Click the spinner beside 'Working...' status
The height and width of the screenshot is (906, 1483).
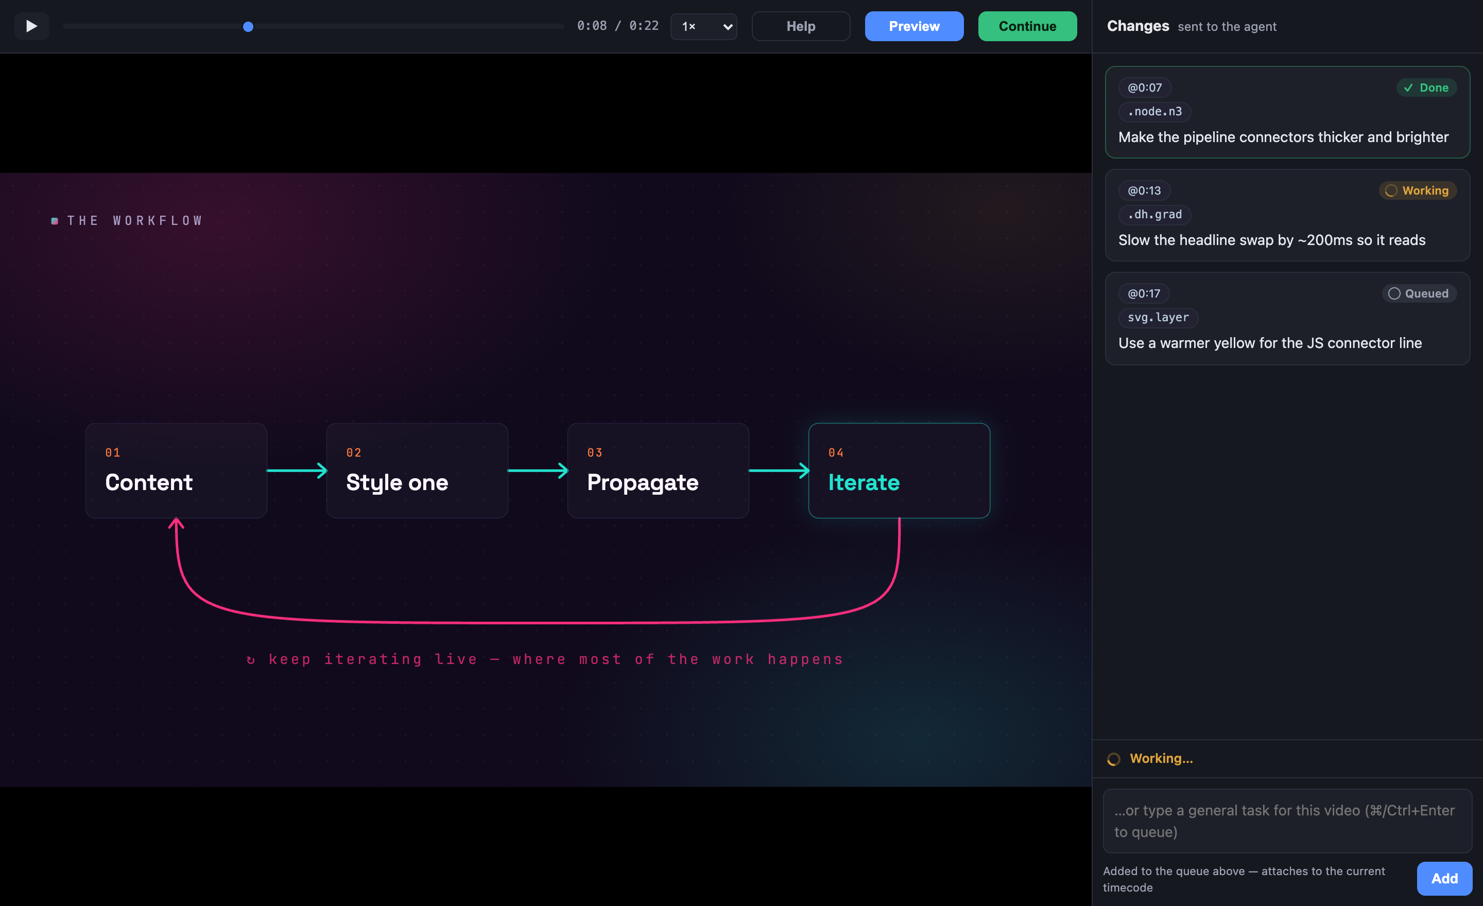click(x=1113, y=759)
